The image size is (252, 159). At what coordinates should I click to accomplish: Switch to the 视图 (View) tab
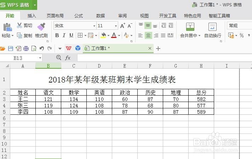tap(144, 16)
